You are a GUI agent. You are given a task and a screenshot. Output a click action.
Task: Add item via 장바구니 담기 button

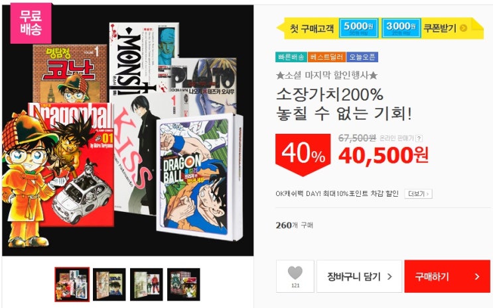(359, 276)
